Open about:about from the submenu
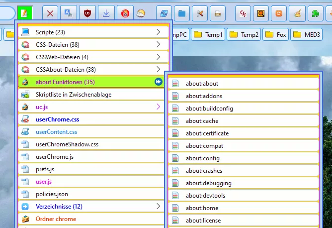Image resolution: width=332 pixels, height=228 pixels. tap(244, 84)
